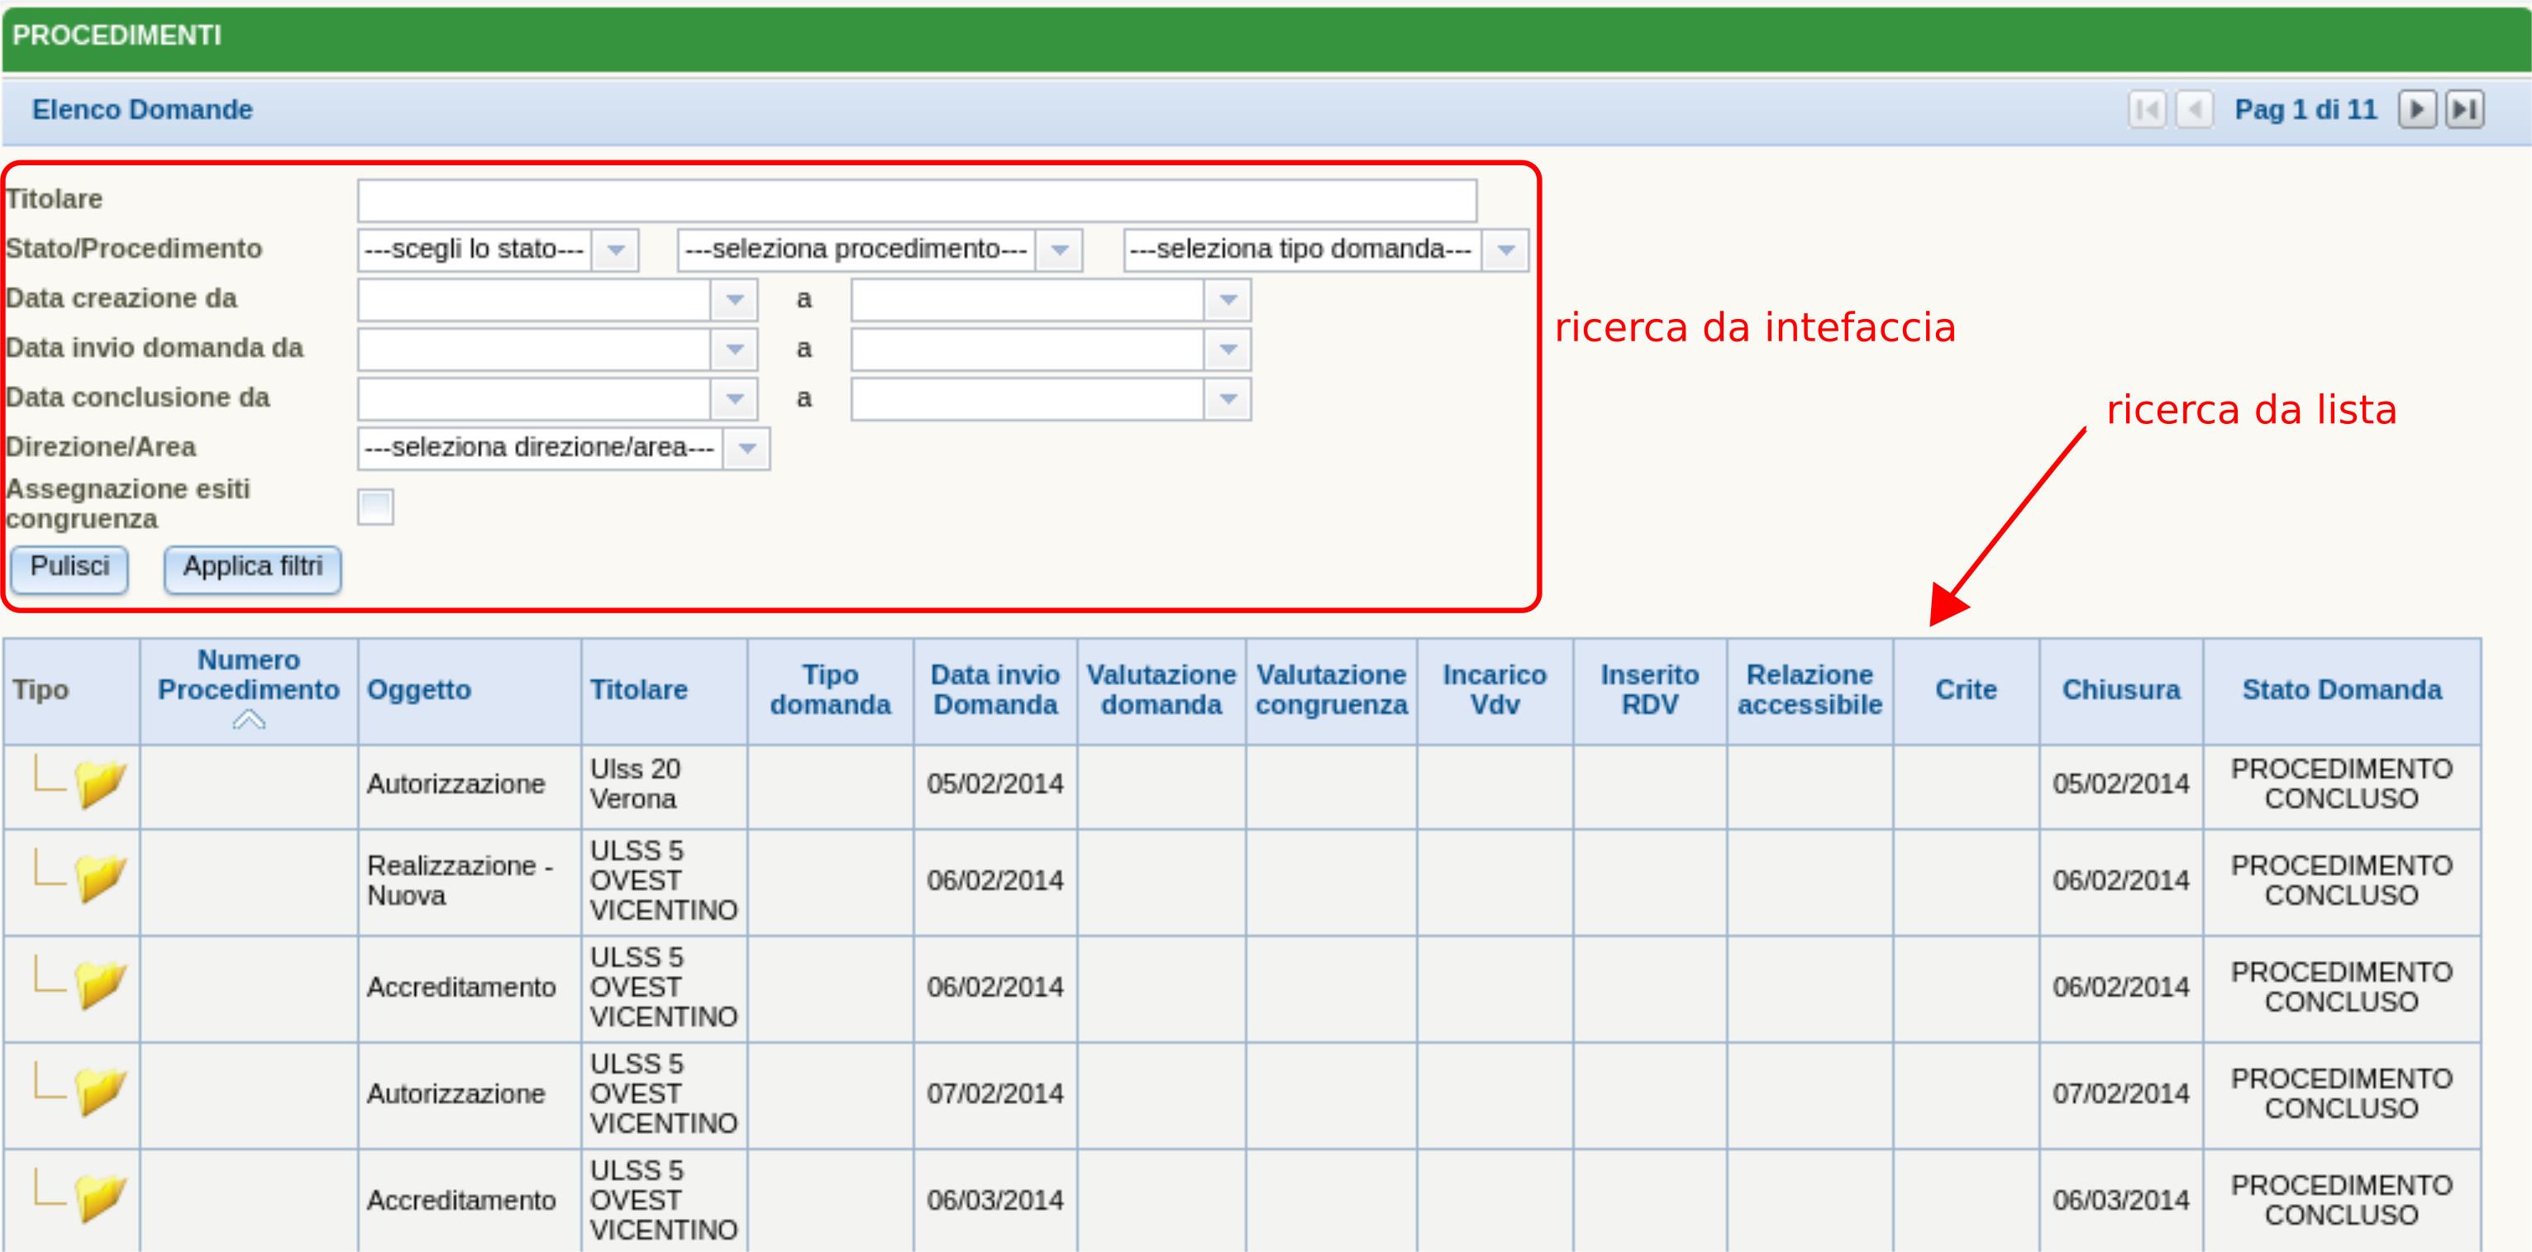Screen dimensions: 2532x1252
Task: Sort by Data invio Domanda column header
Action: pos(994,690)
